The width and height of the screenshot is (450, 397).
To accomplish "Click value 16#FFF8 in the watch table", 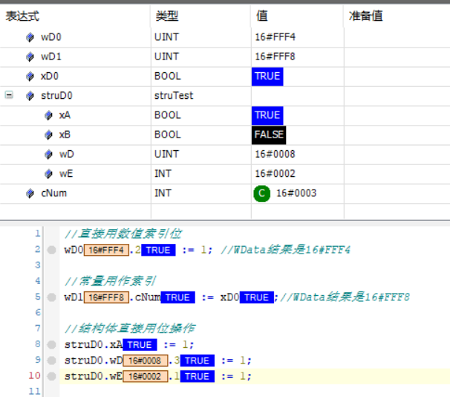I will 275,57.
